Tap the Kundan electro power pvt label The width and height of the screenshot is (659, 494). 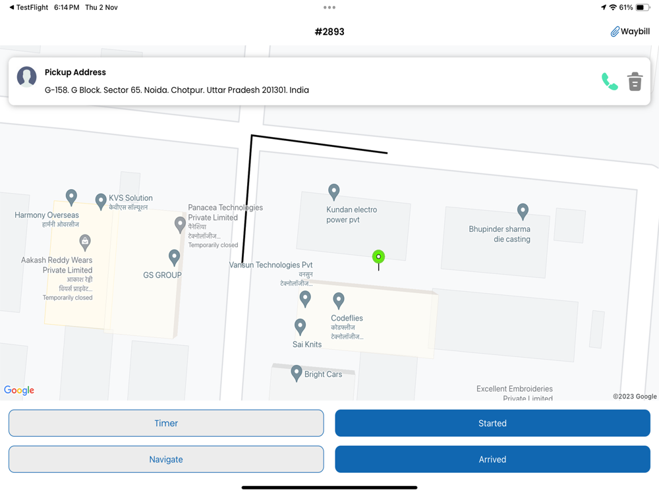351,215
